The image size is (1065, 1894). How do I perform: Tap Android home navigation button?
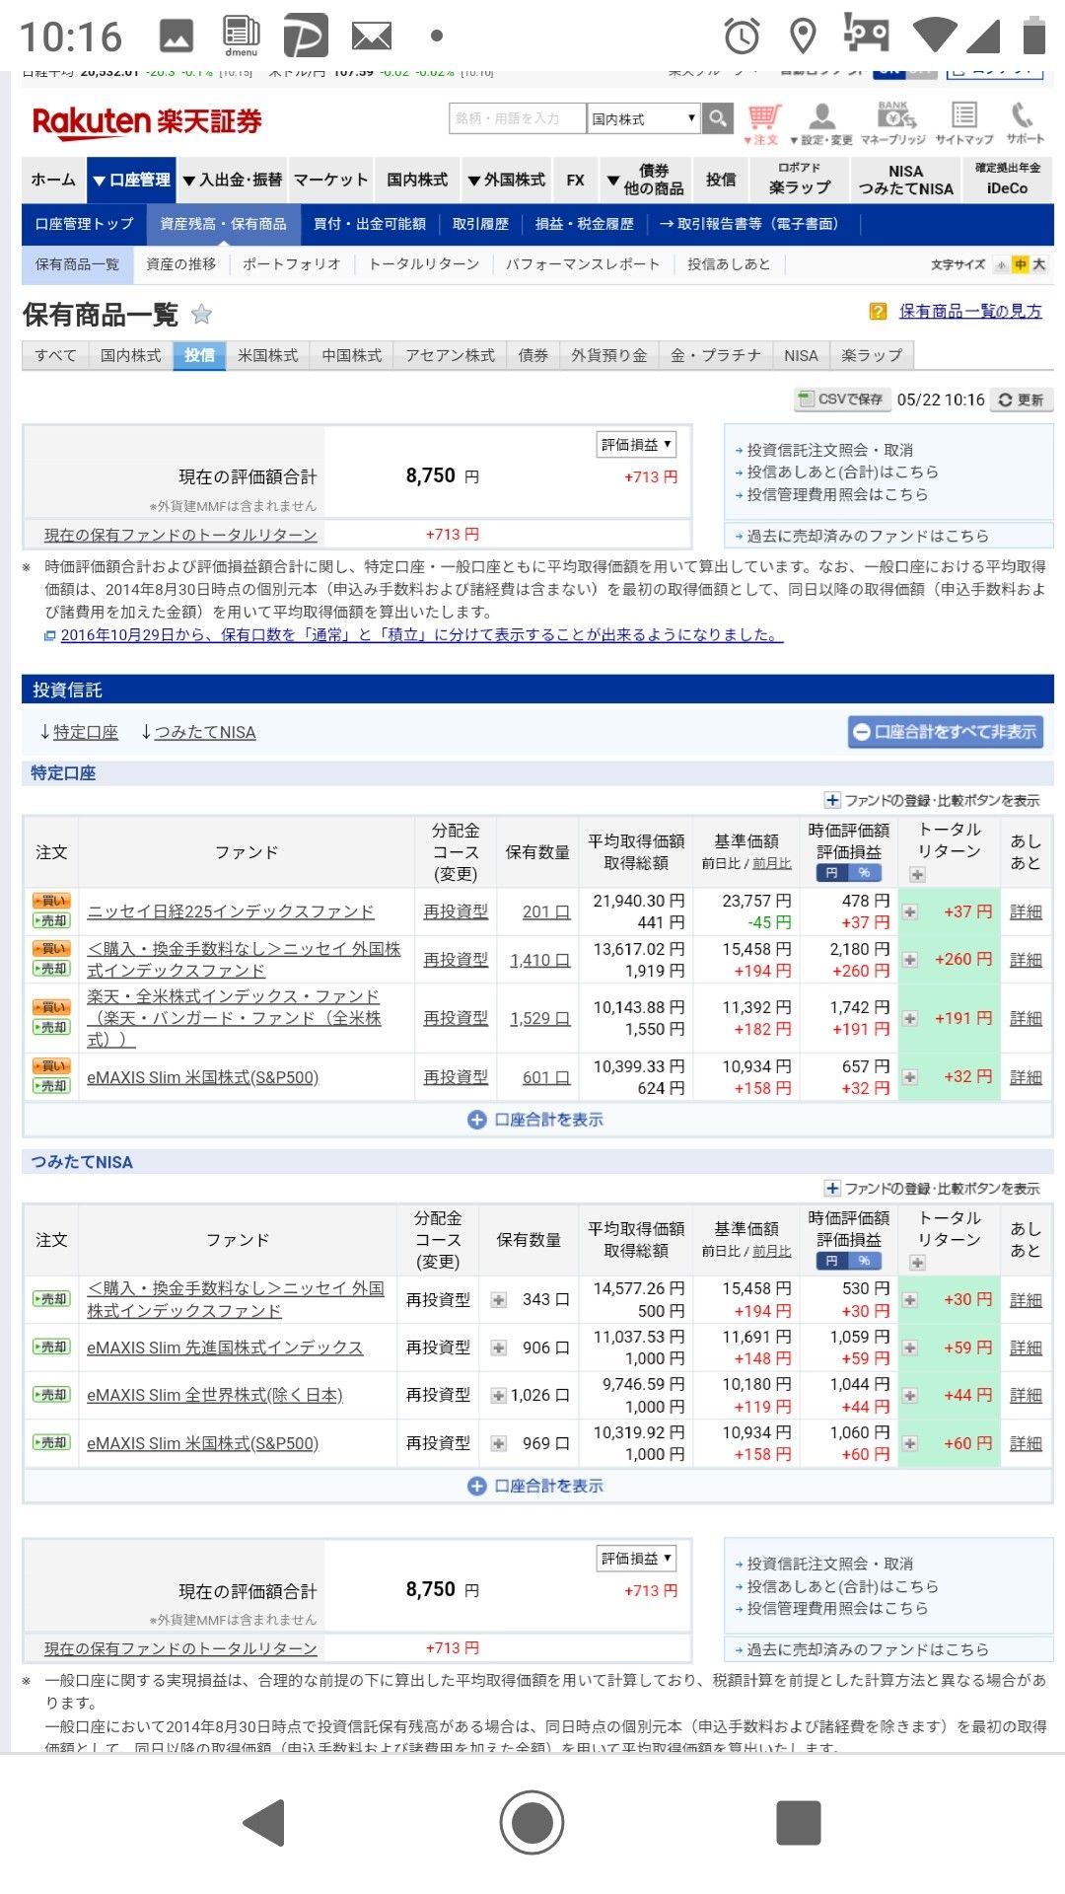coord(532,1822)
